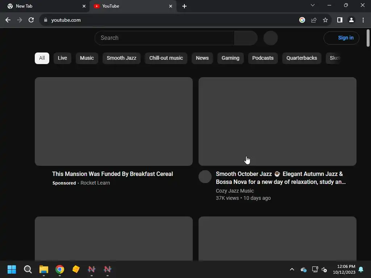Open File Explorer from the taskbar
Screen dimensions: 371x278
click(44, 269)
